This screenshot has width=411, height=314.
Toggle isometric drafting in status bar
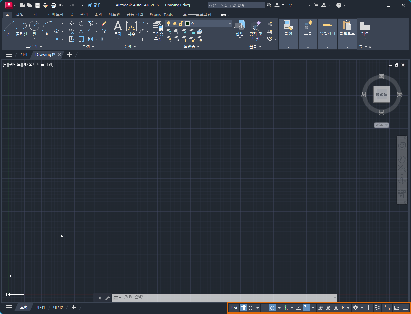pyautogui.click(x=285, y=308)
